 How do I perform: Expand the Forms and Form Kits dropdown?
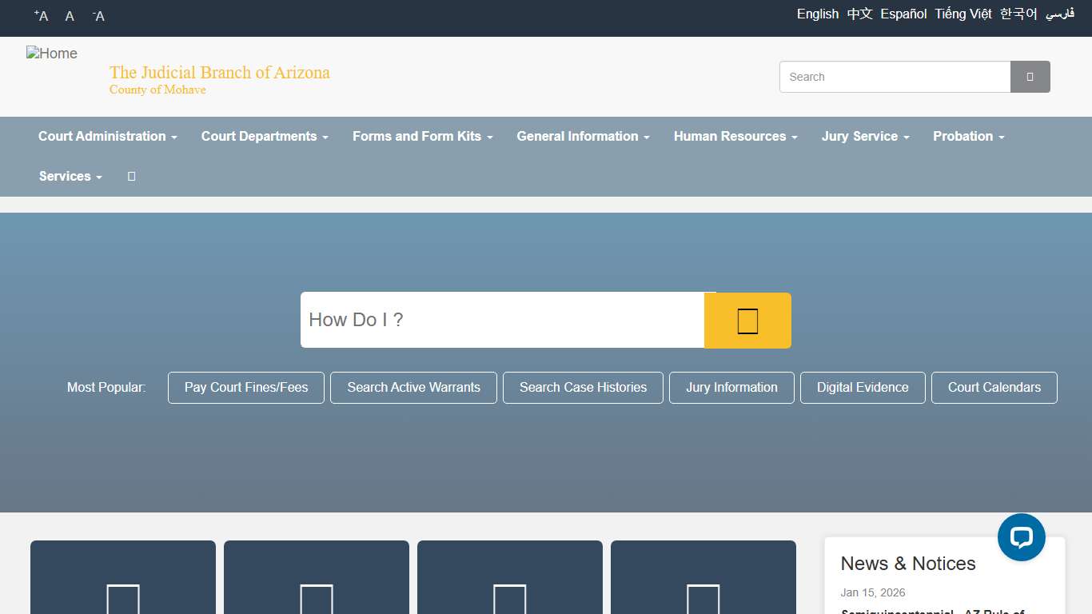coord(422,137)
